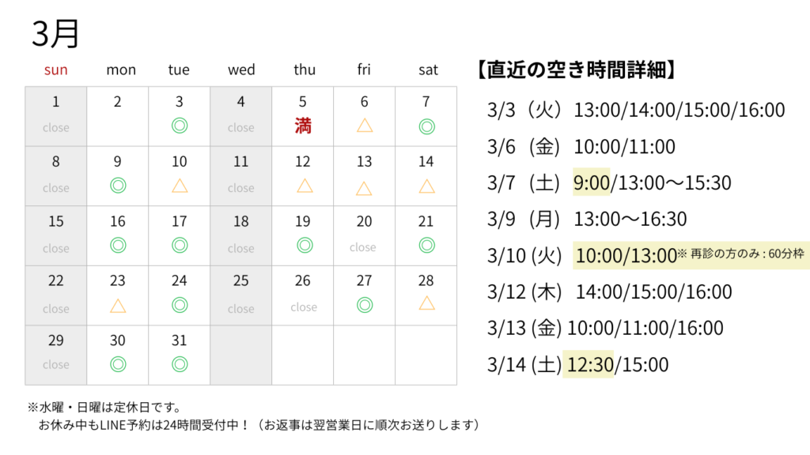Click the orange triangle on March 23
The height and width of the screenshot is (455, 810).
pos(118,305)
